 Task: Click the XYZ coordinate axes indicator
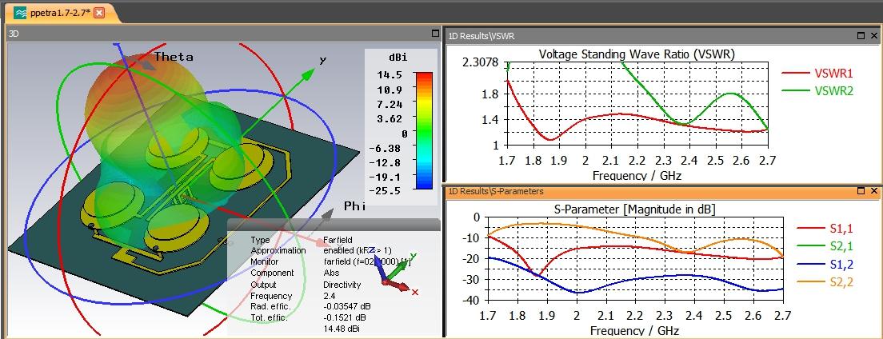pos(394,270)
